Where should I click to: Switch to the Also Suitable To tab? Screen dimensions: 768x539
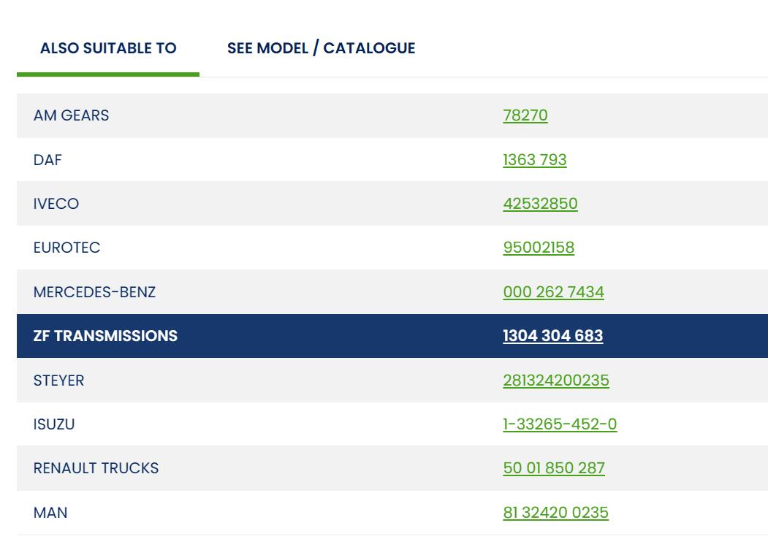pyautogui.click(x=108, y=48)
